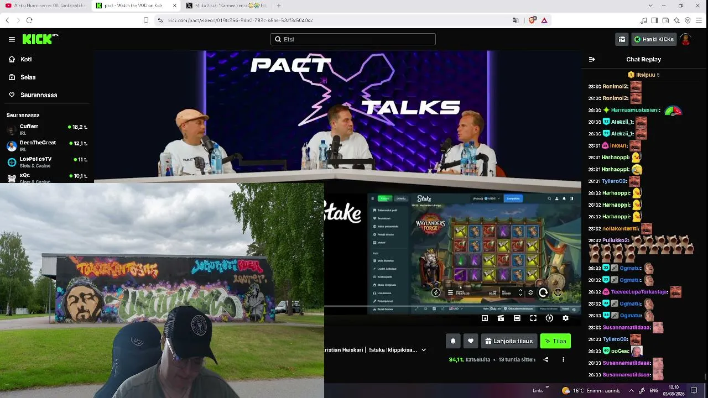Switch the ENG keyboard language
Image resolution: width=708 pixels, height=398 pixels.
pyautogui.click(x=654, y=390)
